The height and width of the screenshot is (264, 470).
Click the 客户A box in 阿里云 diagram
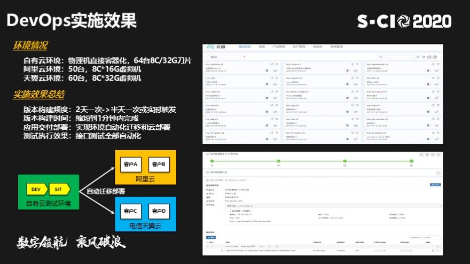[x=131, y=165]
